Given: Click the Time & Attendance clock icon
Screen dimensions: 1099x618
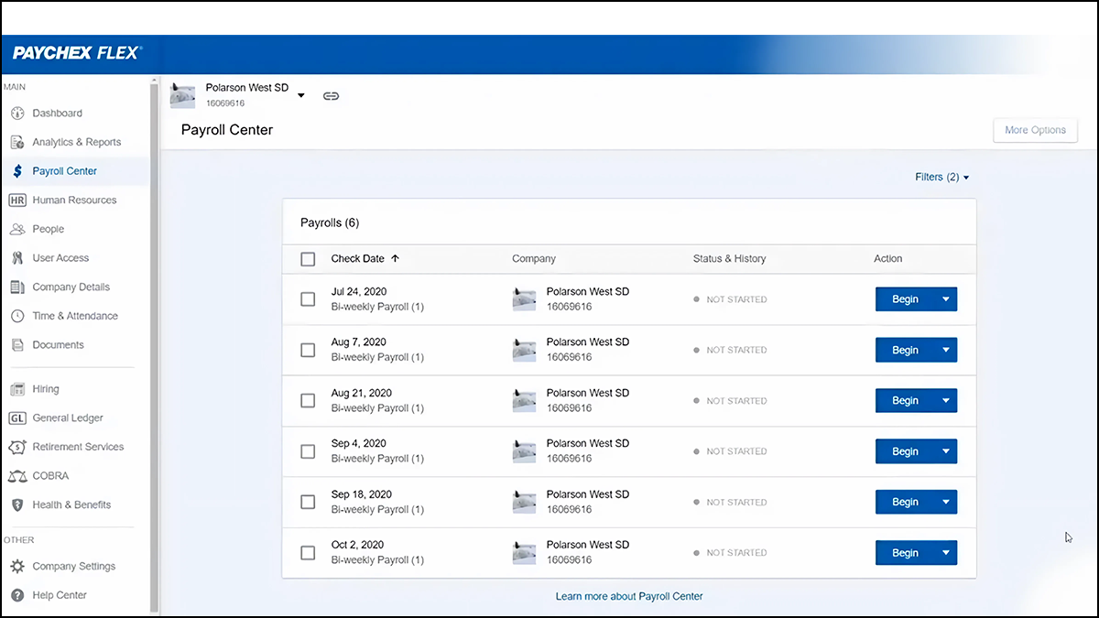Looking at the screenshot, I should point(16,316).
